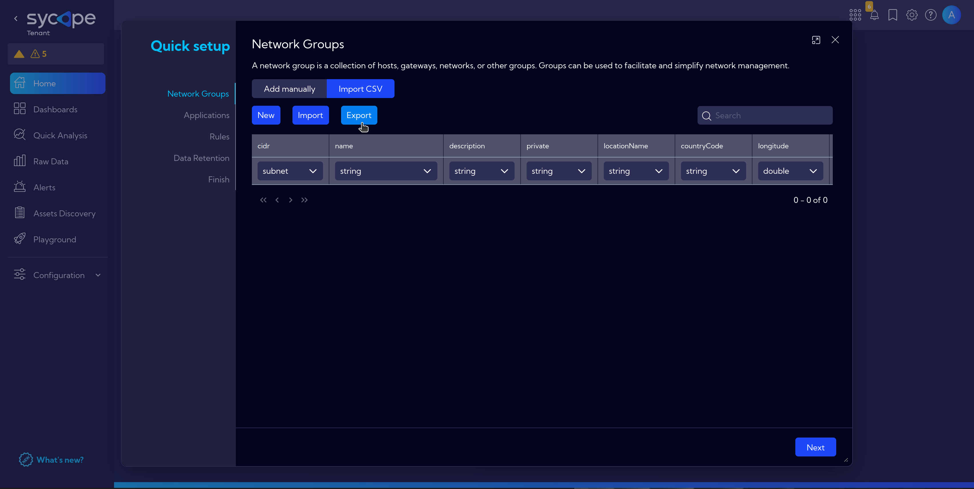
Task: Click Export button for network groups
Action: coord(359,115)
